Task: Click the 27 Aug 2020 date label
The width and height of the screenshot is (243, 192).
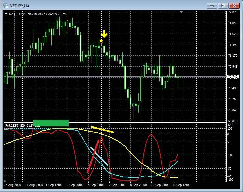Action: pos(13,185)
